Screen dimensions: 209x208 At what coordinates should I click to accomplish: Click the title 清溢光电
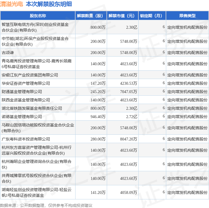11,4
